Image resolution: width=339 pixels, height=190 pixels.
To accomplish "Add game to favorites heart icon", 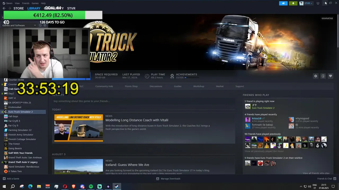I will pyautogui.click(x=331, y=76).
